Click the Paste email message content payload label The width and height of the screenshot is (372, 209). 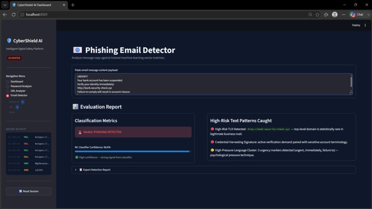click(x=96, y=70)
